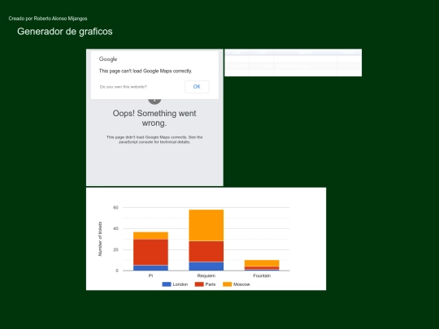The image size is (439, 329).
Task: Click the orange Moscow segment of the Pi bar
Action: tap(150, 236)
